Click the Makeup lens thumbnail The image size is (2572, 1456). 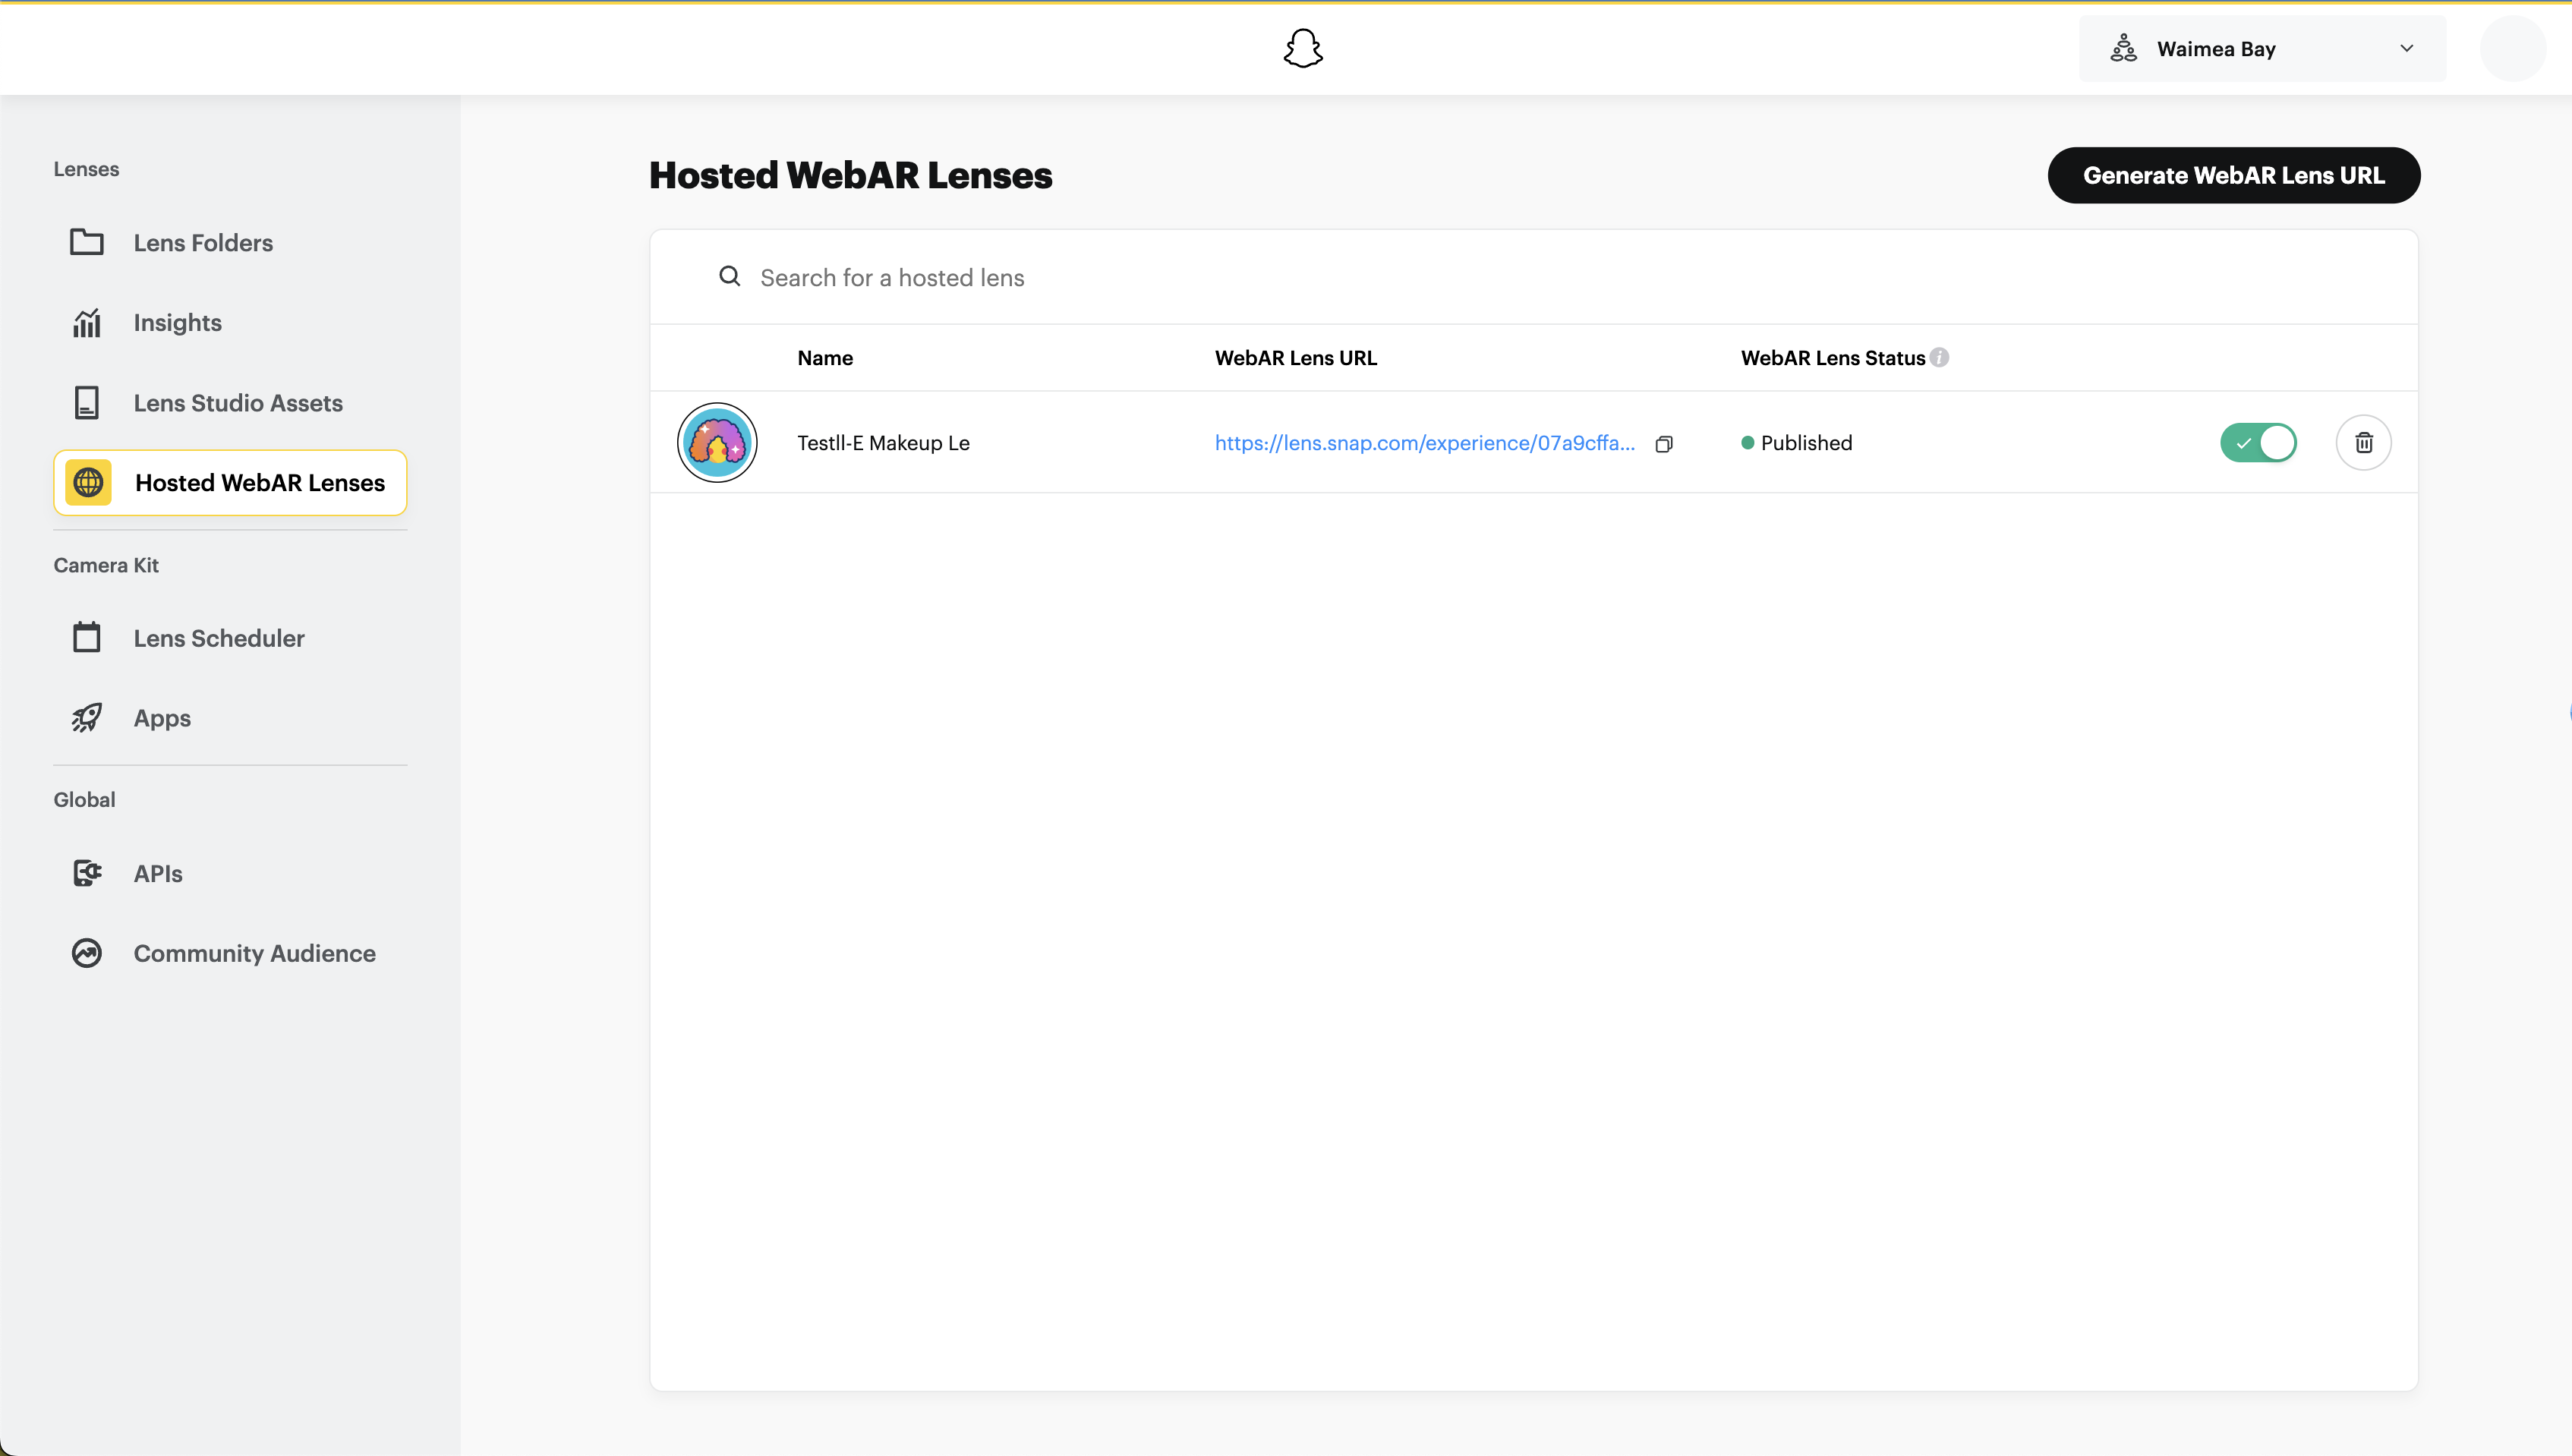717,443
